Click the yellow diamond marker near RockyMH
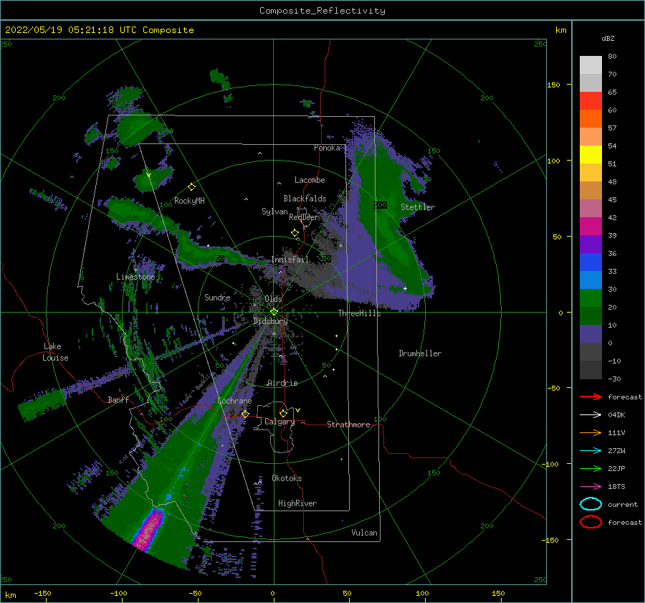This screenshot has width=645, height=603. coord(191,187)
